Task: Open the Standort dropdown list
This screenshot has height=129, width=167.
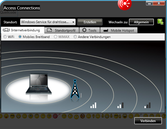Action: click(x=48, y=22)
